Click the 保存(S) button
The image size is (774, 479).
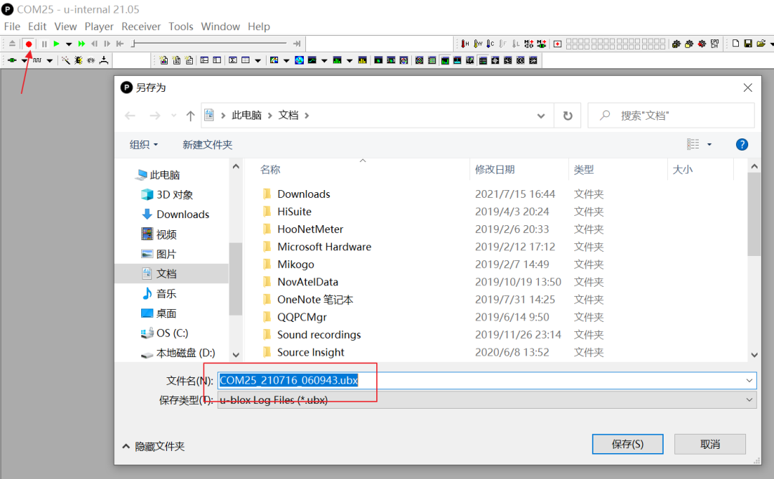point(627,444)
